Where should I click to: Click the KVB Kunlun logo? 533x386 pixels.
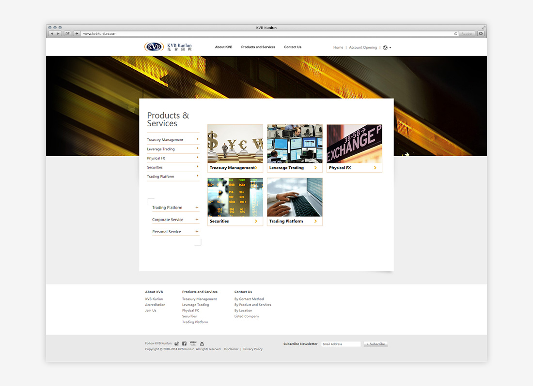pyautogui.click(x=168, y=47)
